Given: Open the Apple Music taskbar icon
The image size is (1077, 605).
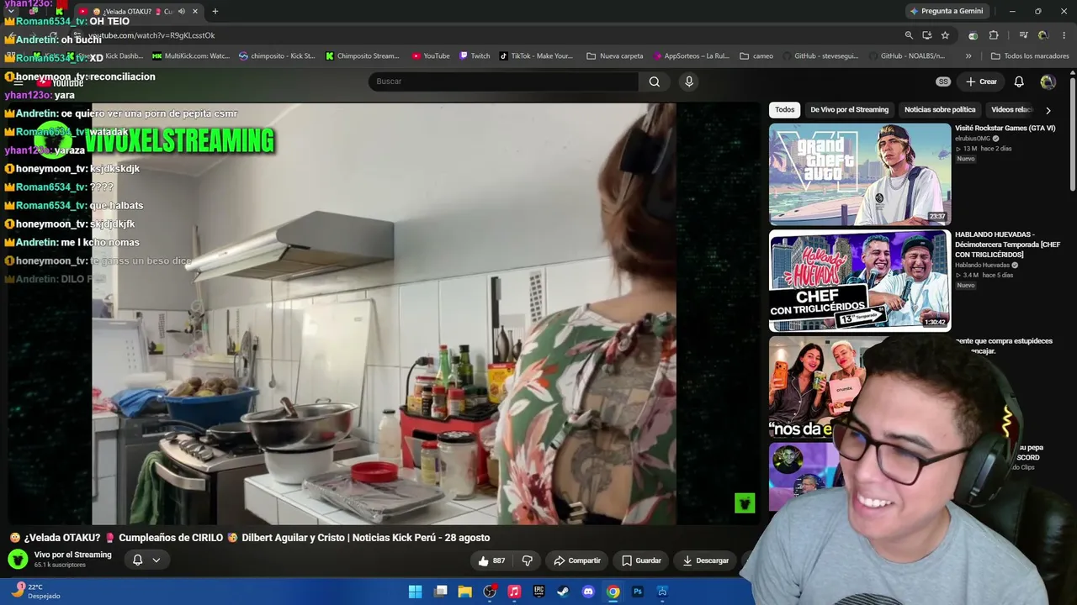Looking at the screenshot, I should pyautogui.click(x=514, y=592).
